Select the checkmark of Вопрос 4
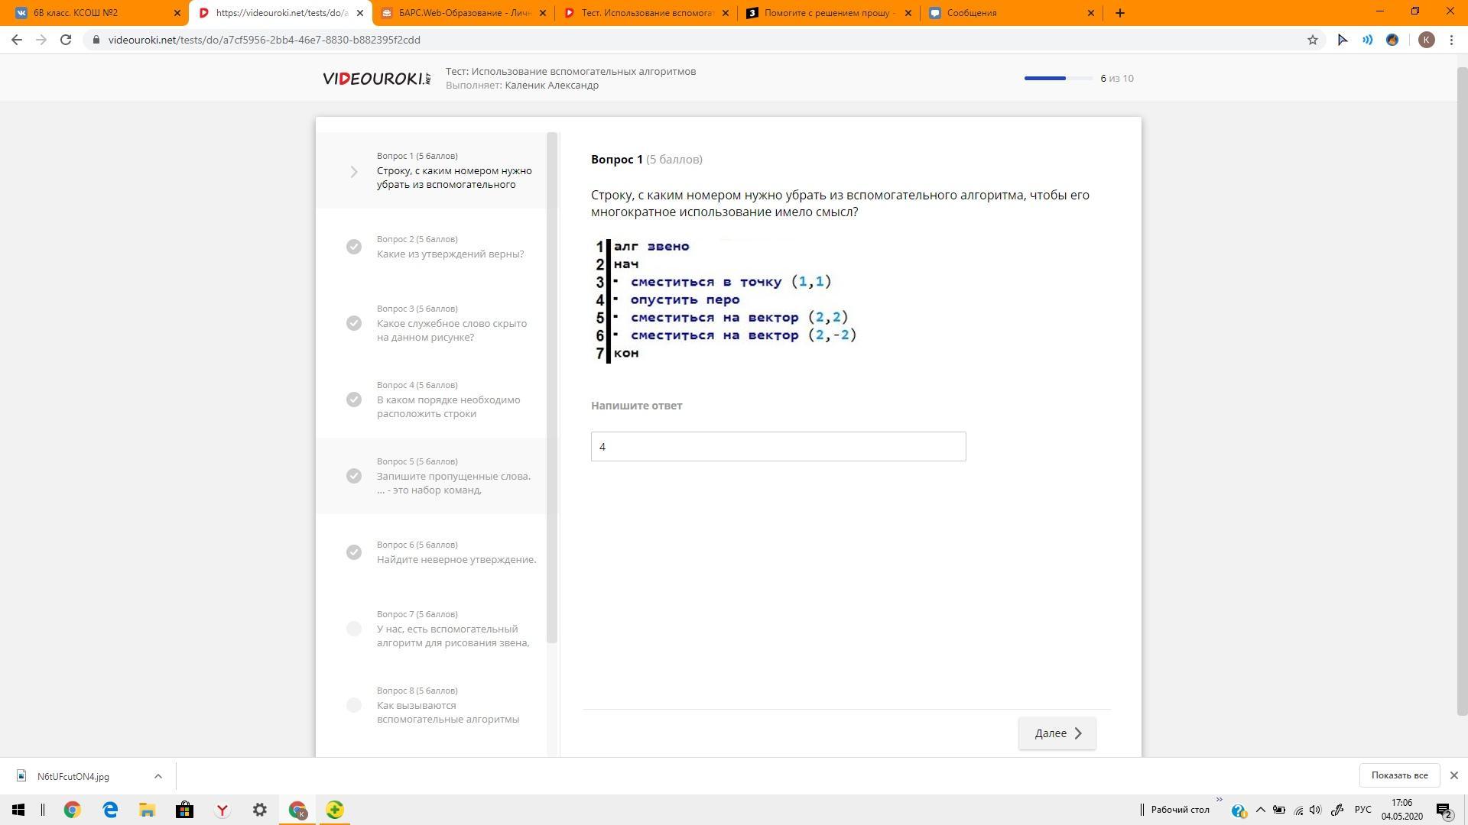The height and width of the screenshot is (825, 1468). (x=353, y=400)
